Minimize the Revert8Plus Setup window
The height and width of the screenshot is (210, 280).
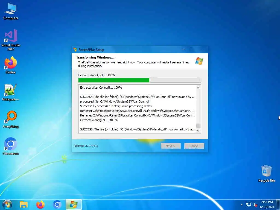click(183, 49)
